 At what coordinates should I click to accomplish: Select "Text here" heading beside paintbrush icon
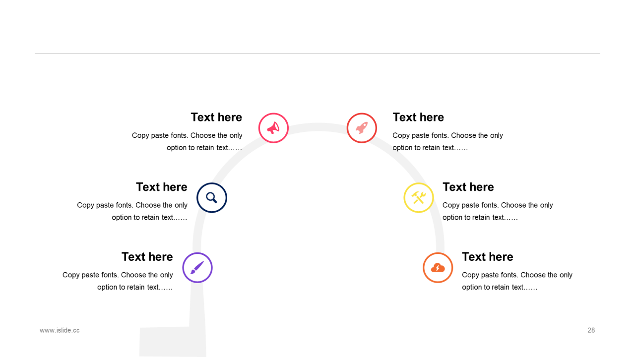pyautogui.click(x=147, y=257)
